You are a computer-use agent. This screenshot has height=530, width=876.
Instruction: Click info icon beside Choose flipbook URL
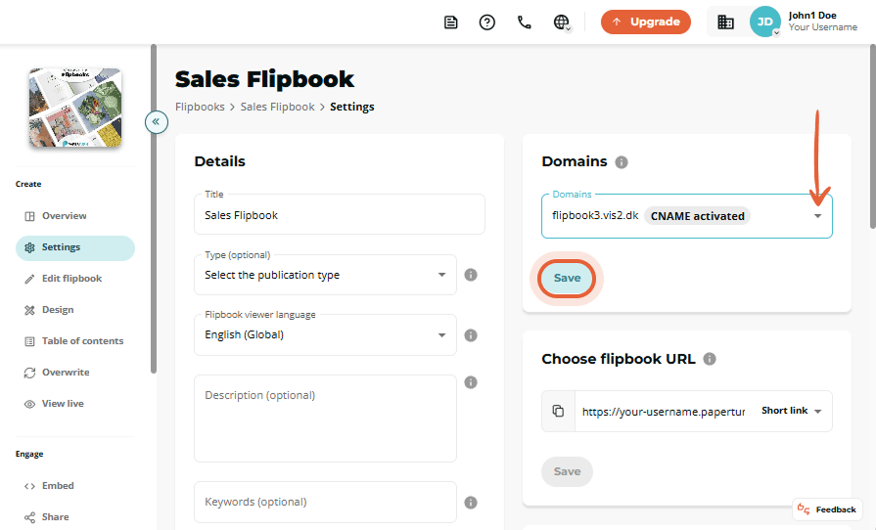click(710, 359)
